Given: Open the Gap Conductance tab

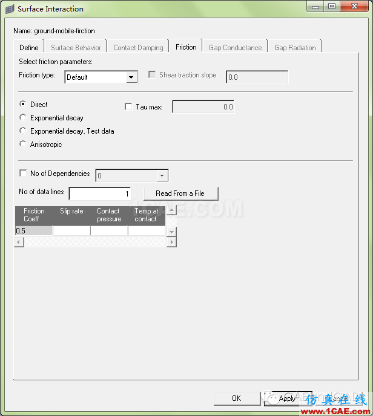Looking at the screenshot, I should pyautogui.click(x=235, y=48).
